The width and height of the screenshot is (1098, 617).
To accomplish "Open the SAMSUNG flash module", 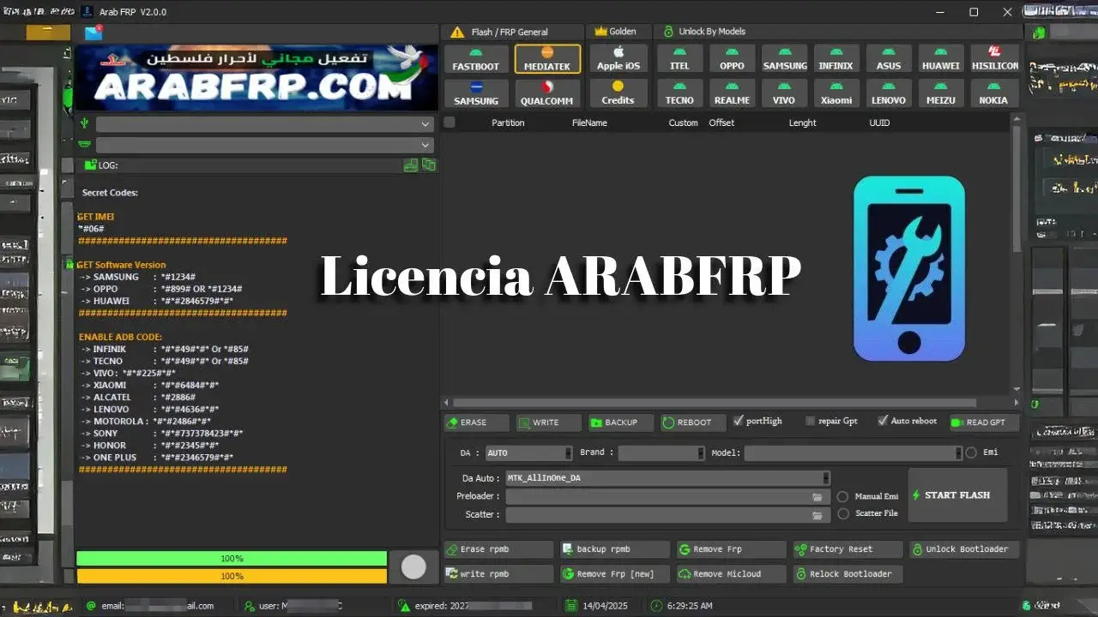I will tap(476, 93).
